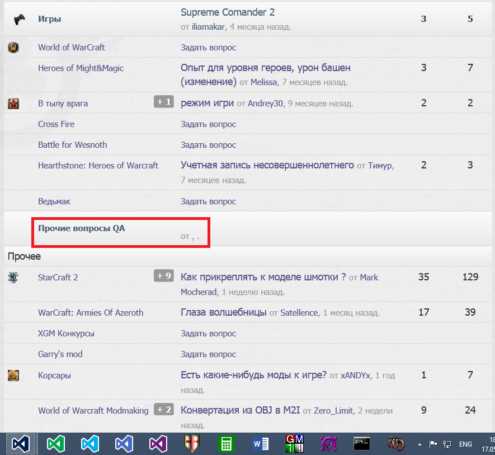Open the light-blue Visual Studio taskbar icon
Image resolution: width=495 pixels, height=455 pixels.
click(90, 444)
